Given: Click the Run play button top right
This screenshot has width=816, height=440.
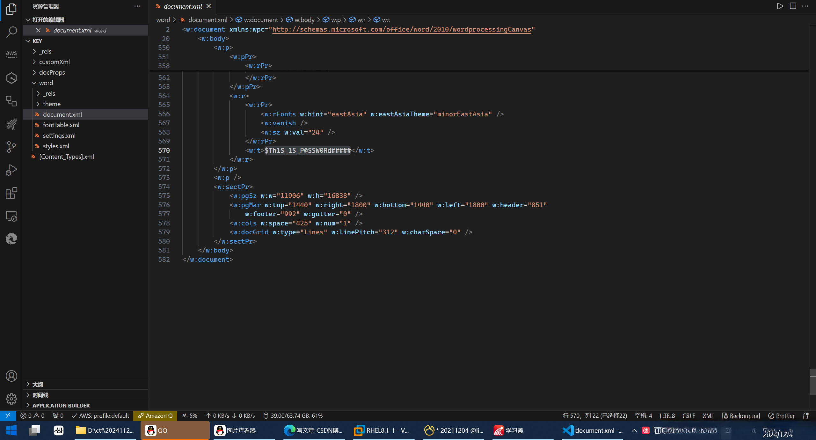Looking at the screenshot, I should pyautogui.click(x=780, y=6).
